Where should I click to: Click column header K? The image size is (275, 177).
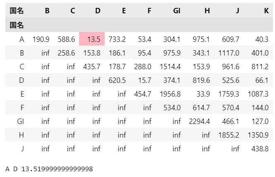coord(266,11)
